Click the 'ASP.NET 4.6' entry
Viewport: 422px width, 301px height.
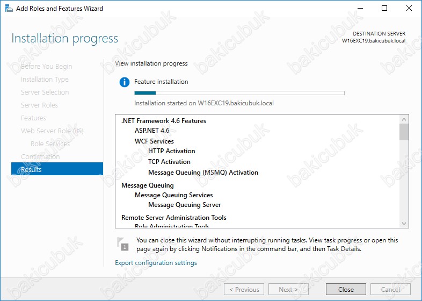coord(152,131)
